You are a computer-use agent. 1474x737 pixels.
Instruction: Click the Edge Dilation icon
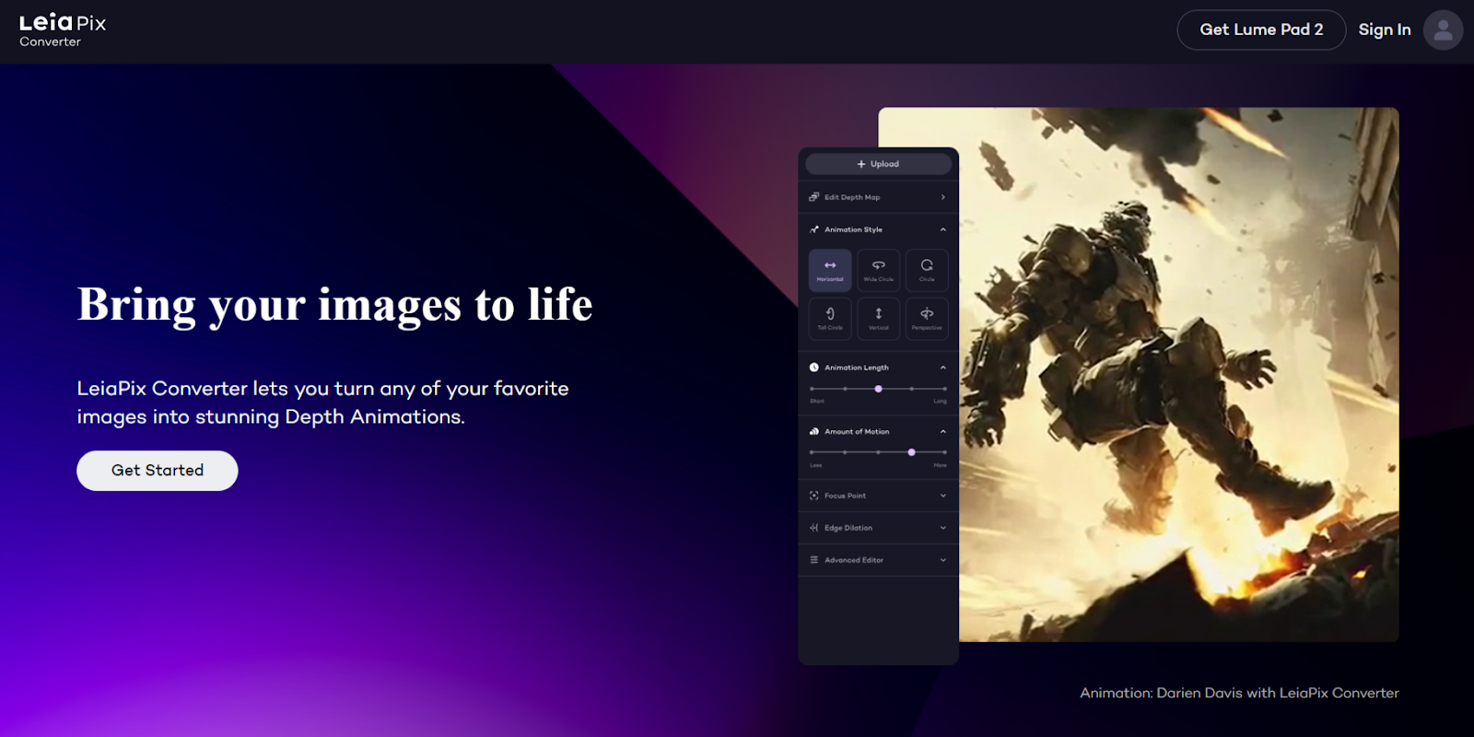click(813, 528)
